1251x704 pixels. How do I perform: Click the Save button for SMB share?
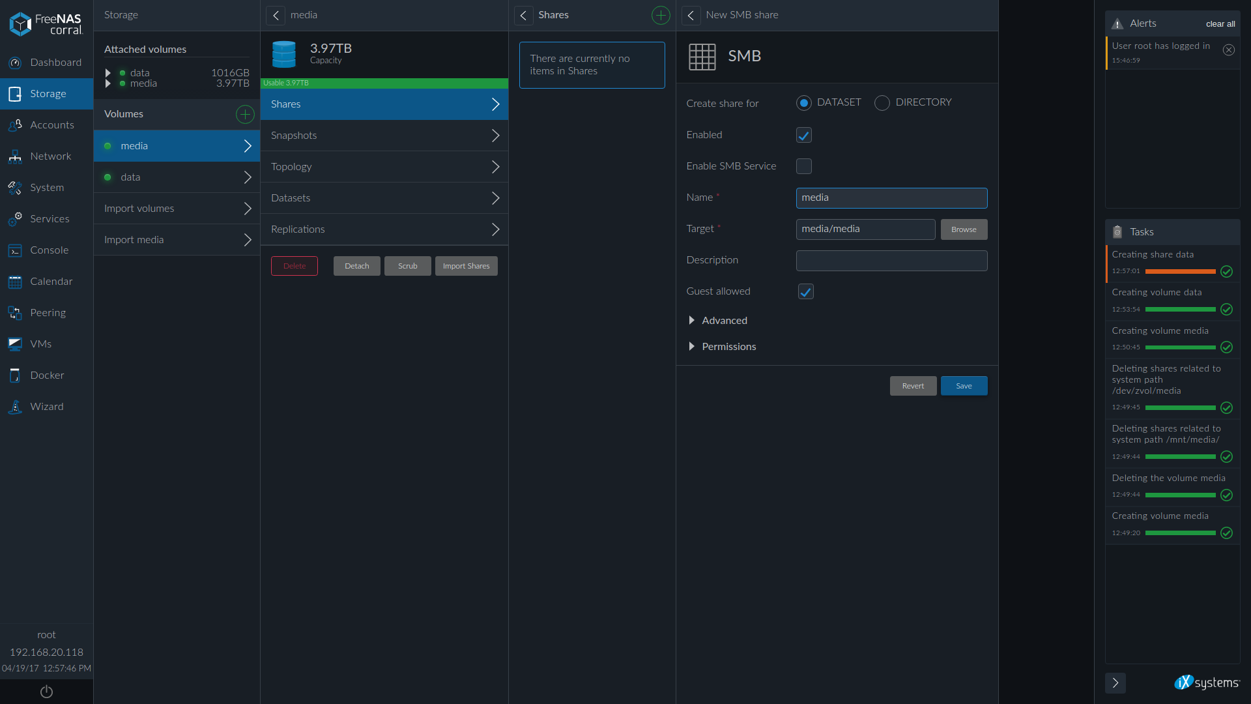click(x=964, y=385)
